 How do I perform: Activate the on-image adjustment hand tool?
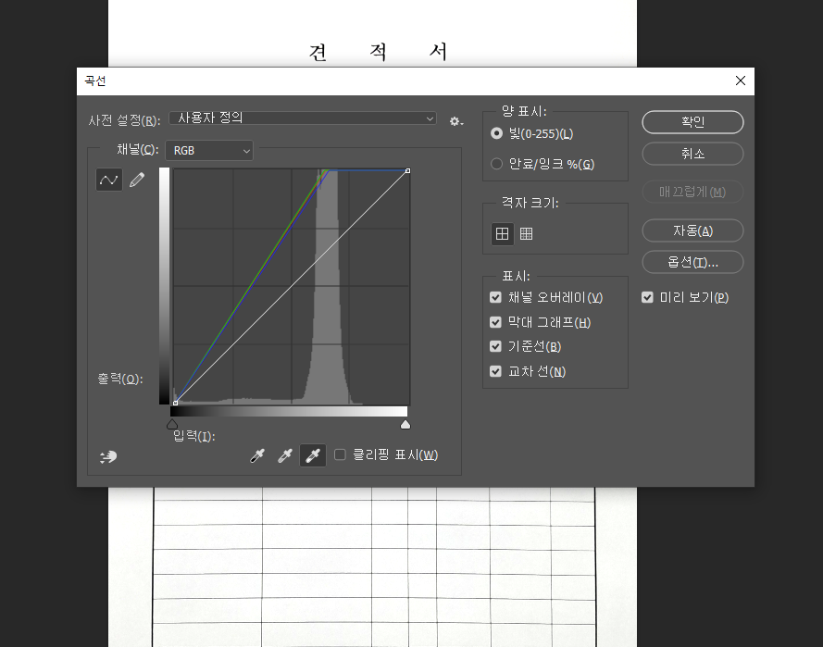click(x=108, y=456)
